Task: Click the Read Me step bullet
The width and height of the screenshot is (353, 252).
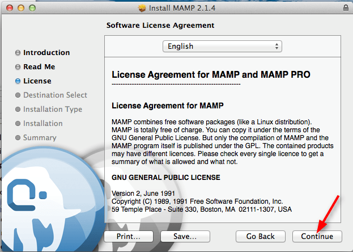Action: tap(18, 67)
